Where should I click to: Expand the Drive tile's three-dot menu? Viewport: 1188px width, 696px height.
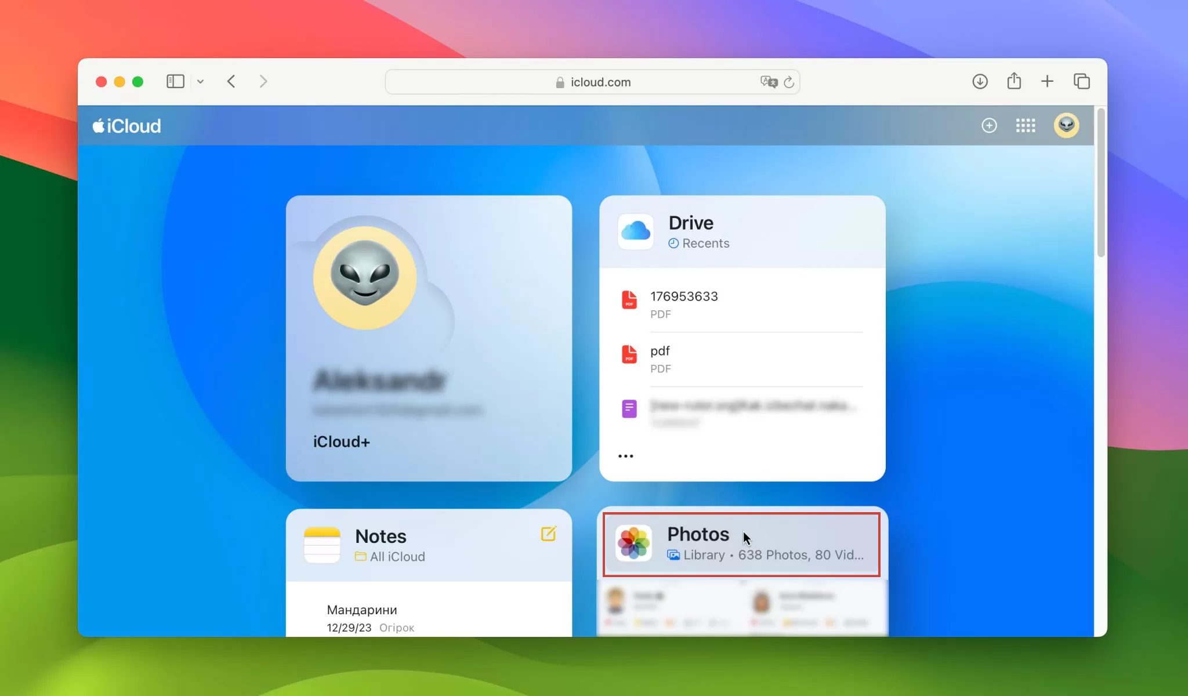click(625, 456)
